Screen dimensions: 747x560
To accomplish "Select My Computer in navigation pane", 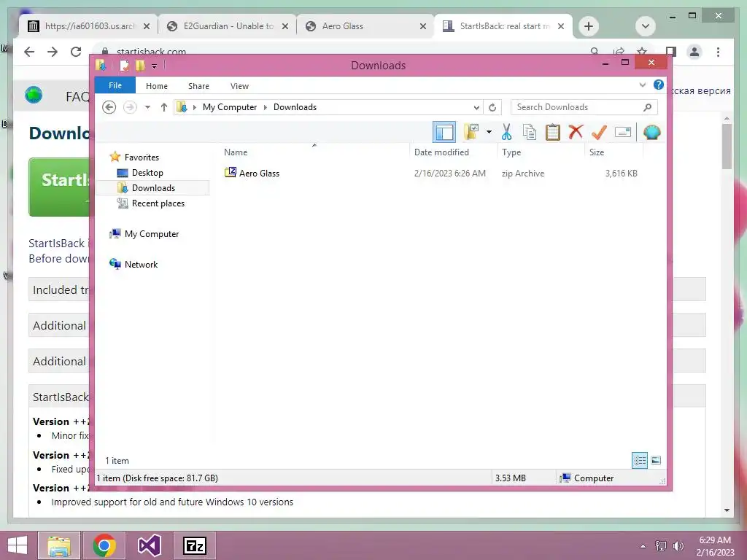I will (x=152, y=234).
